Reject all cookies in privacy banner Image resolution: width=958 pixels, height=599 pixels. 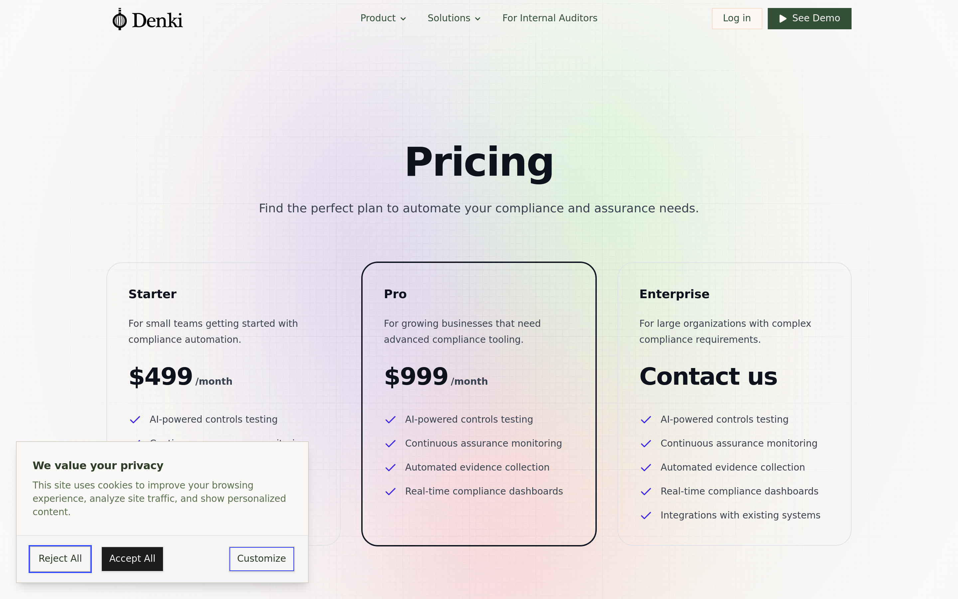click(x=60, y=559)
